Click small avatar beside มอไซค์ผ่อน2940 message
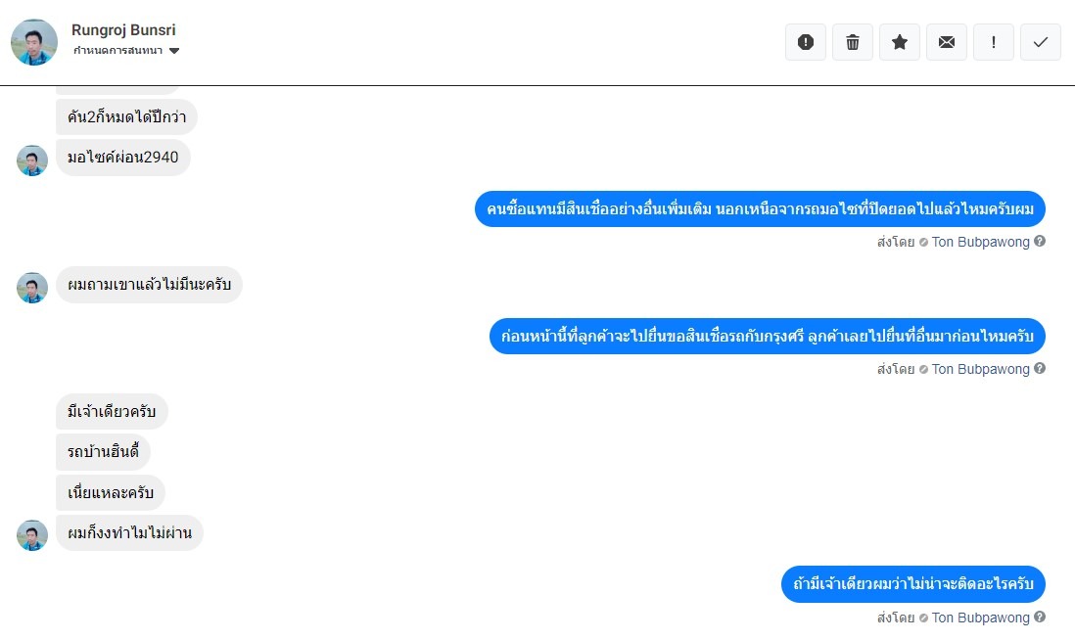The height and width of the screenshot is (641, 1075). 32,160
